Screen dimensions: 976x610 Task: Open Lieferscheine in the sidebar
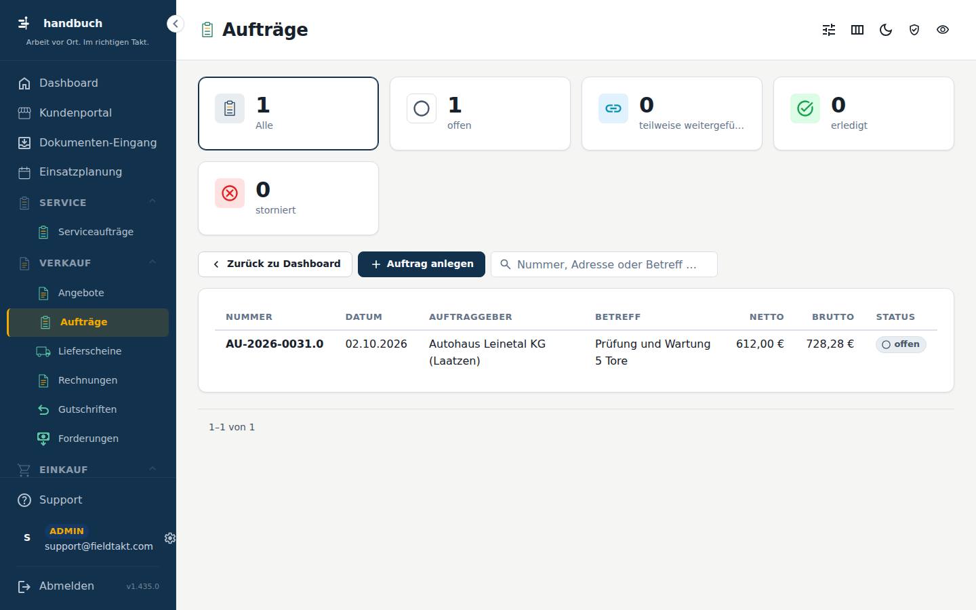88,351
